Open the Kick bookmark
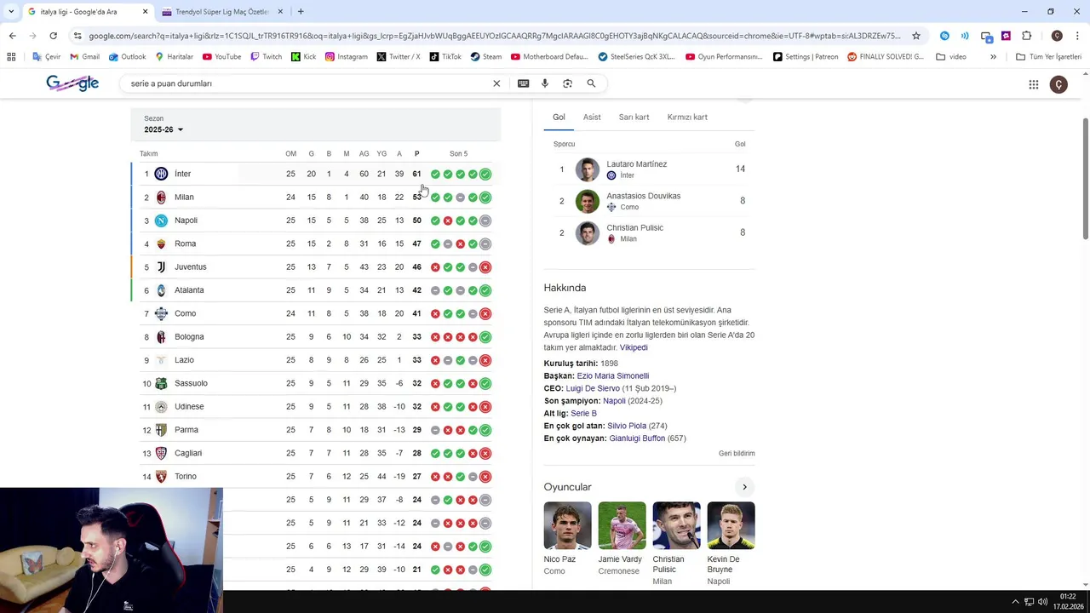 (303, 57)
